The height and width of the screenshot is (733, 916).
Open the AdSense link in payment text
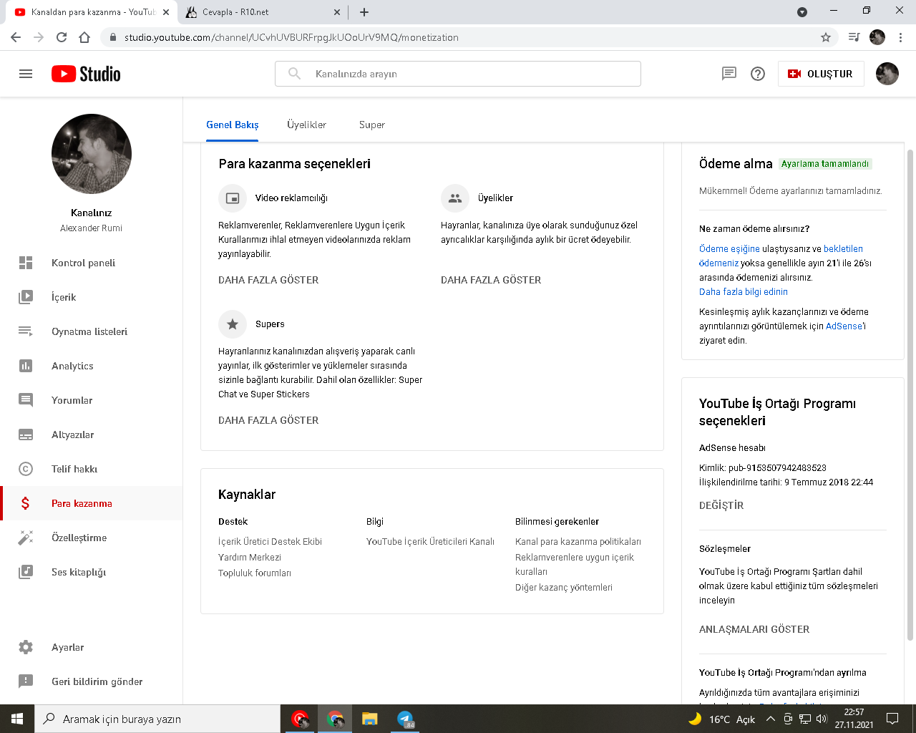point(844,326)
